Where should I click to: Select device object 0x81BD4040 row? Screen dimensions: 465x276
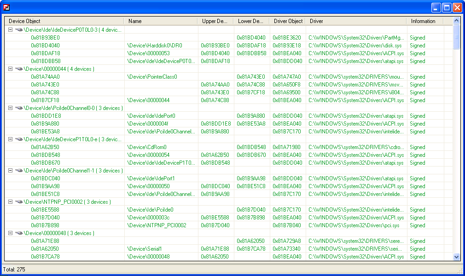pos(45,46)
